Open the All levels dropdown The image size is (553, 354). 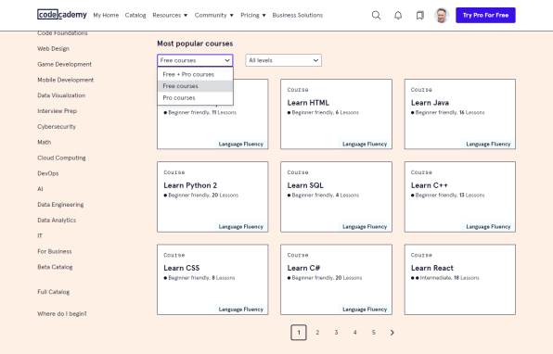click(x=284, y=60)
